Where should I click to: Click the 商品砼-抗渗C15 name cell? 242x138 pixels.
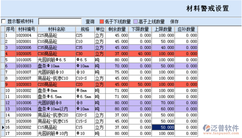tap(57, 121)
